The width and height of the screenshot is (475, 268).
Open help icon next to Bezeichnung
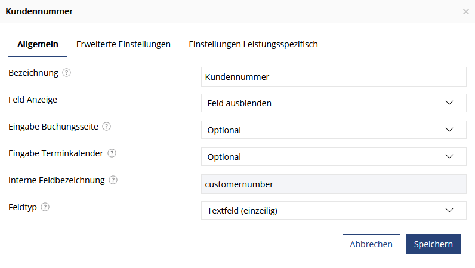coord(66,73)
